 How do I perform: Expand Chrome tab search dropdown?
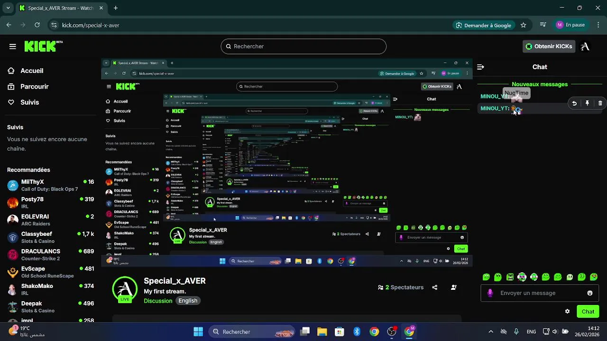tap(8, 8)
